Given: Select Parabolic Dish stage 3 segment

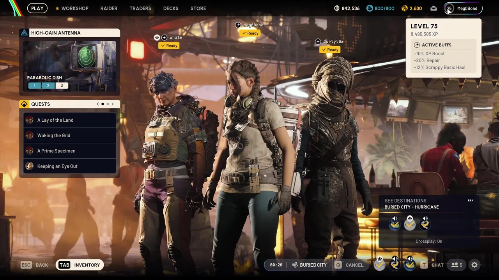Looking at the screenshot, I should click(62, 86).
